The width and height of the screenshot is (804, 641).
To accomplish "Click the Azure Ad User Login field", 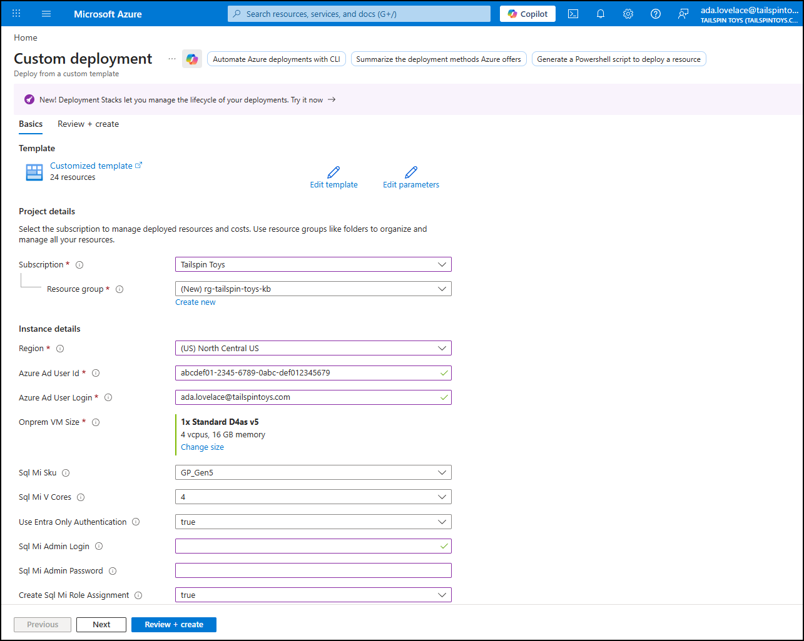I will (x=313, y=397).
